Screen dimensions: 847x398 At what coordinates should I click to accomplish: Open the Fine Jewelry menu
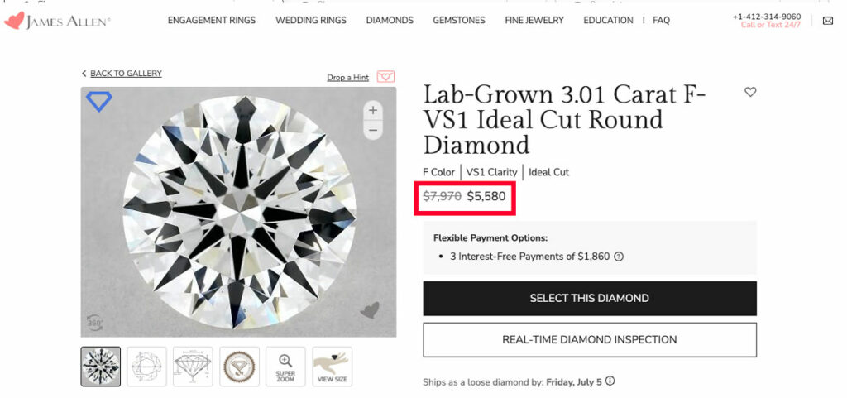pos(534,21)
